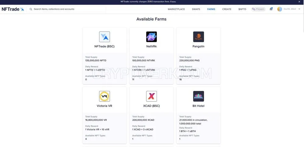Open the Swaps menu item
Viewport: 304px width, 147px height.
click(196, 9)
